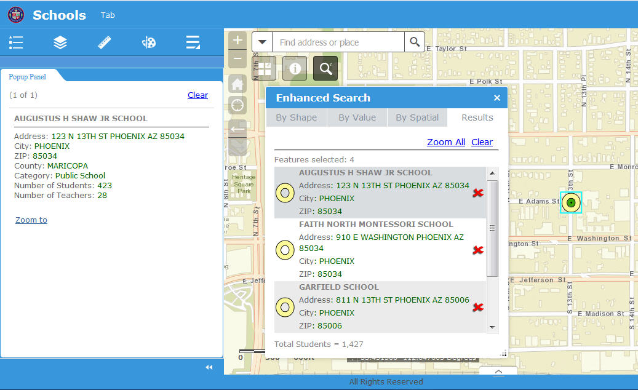This screenshot has width=638, height=390.
Task: Click the Features selected: 4 text
Action: 314,159
